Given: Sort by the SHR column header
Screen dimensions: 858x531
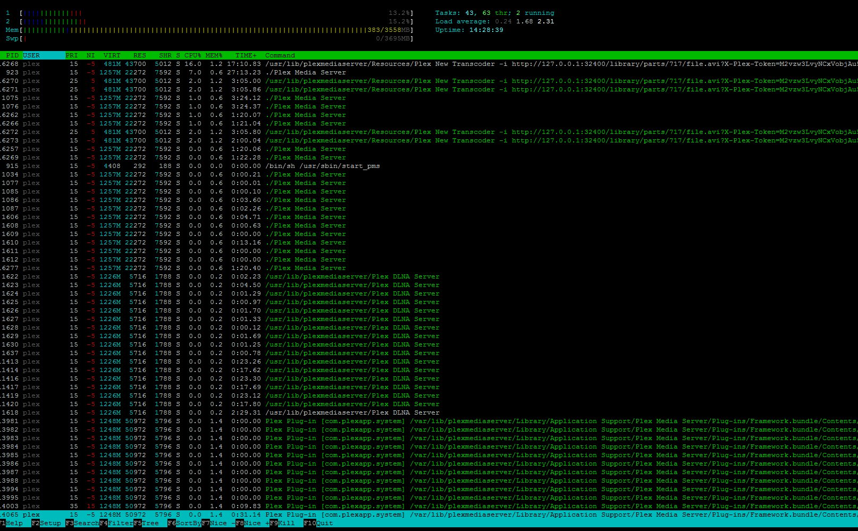Looking at the screenshot, I should 165,55.
